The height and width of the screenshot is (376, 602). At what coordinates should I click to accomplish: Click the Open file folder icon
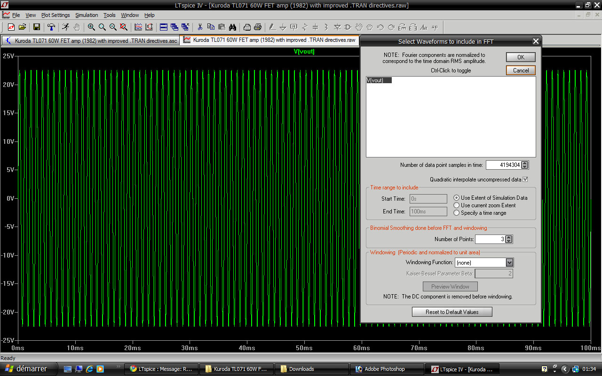22,27
